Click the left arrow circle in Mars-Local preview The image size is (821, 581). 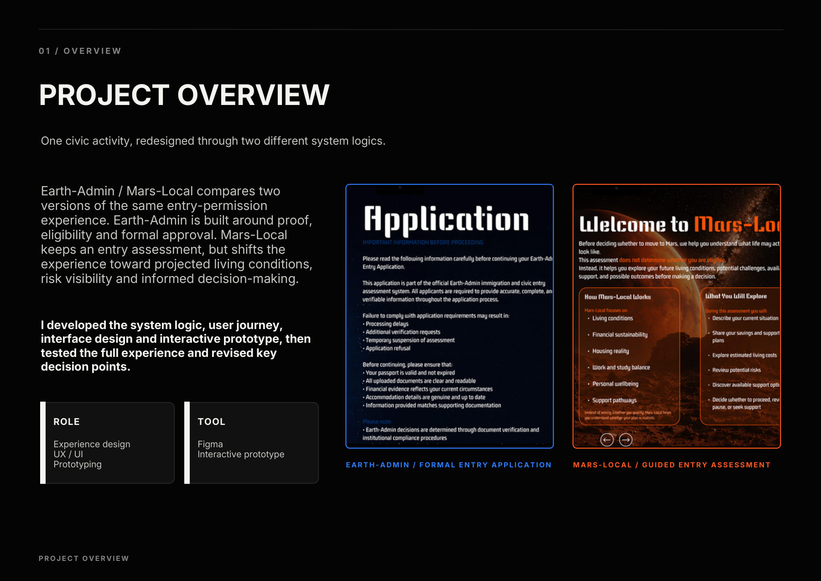607,440
